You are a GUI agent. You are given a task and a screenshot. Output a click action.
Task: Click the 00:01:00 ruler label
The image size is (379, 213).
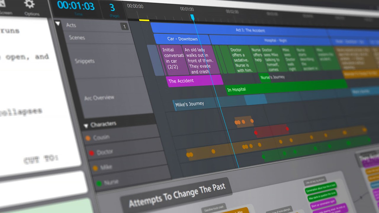point(187,9)
